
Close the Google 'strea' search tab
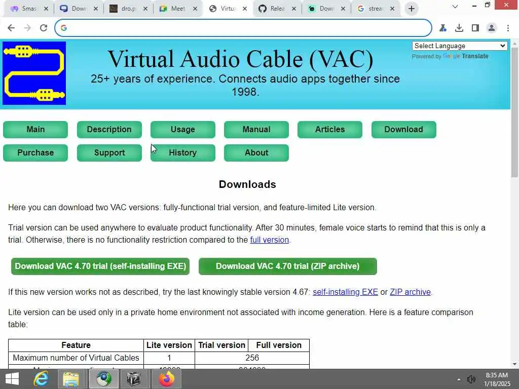392,9
